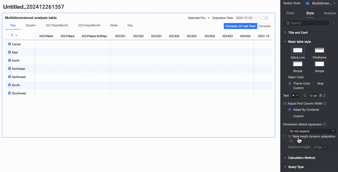The width and height of the screenshot is (338, 172).
Task: Expand the Northeast row plus icon
Action: (9, 69)
